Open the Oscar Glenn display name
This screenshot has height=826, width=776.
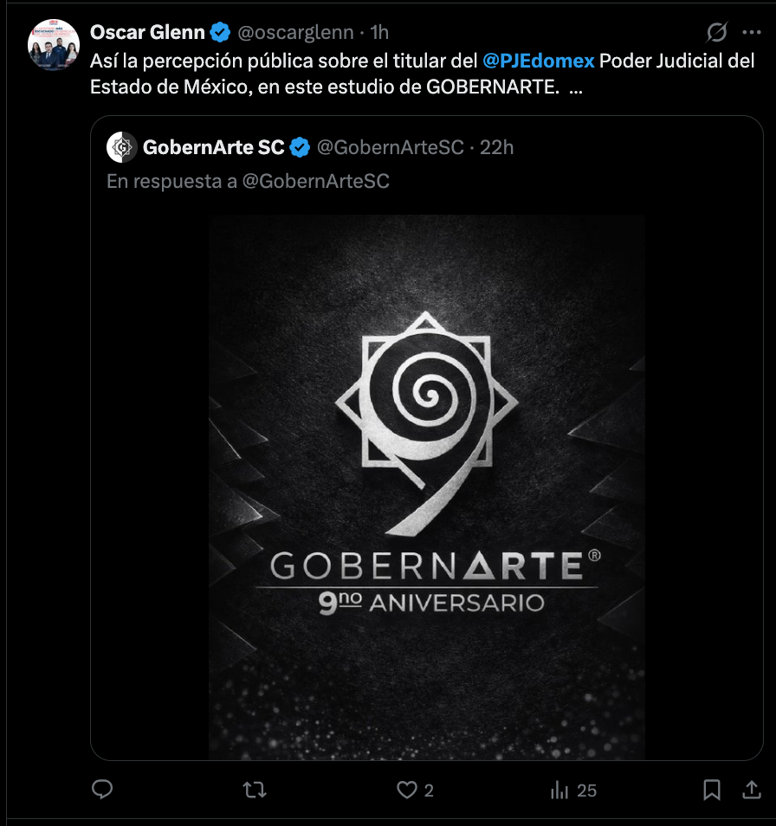147,33
